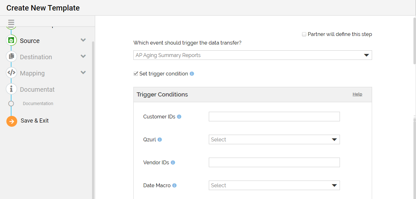Open the Documentation sub-step link
The width and height of the screenshot is (416, 199).
[x=38, y=103]
